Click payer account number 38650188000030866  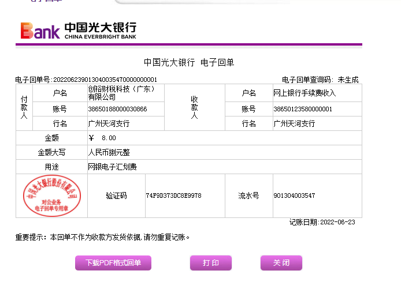coord(117,109)
